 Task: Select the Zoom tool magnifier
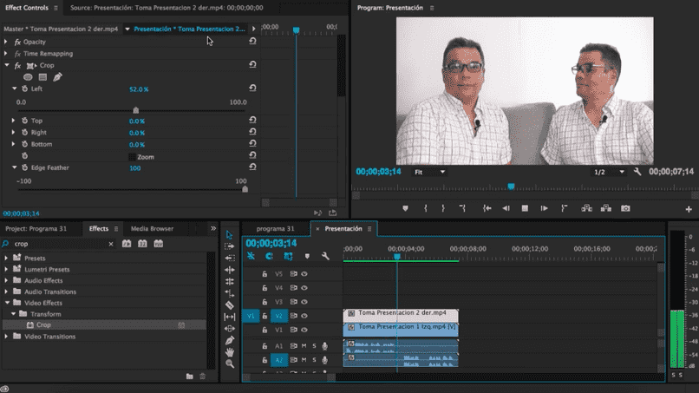coord(230,364)
